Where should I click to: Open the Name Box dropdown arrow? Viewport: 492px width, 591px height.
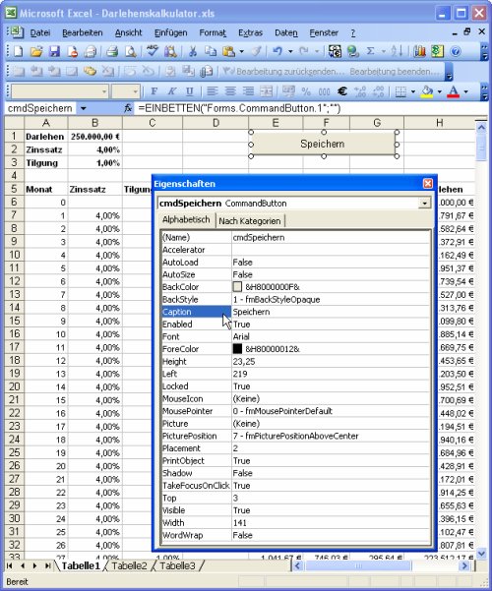tap(84, 108)
